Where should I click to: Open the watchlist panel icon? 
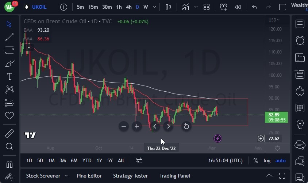300,24
